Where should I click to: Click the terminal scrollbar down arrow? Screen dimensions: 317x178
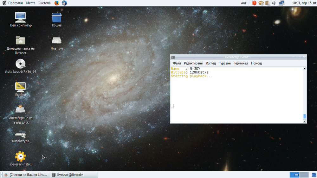point(304,121)
